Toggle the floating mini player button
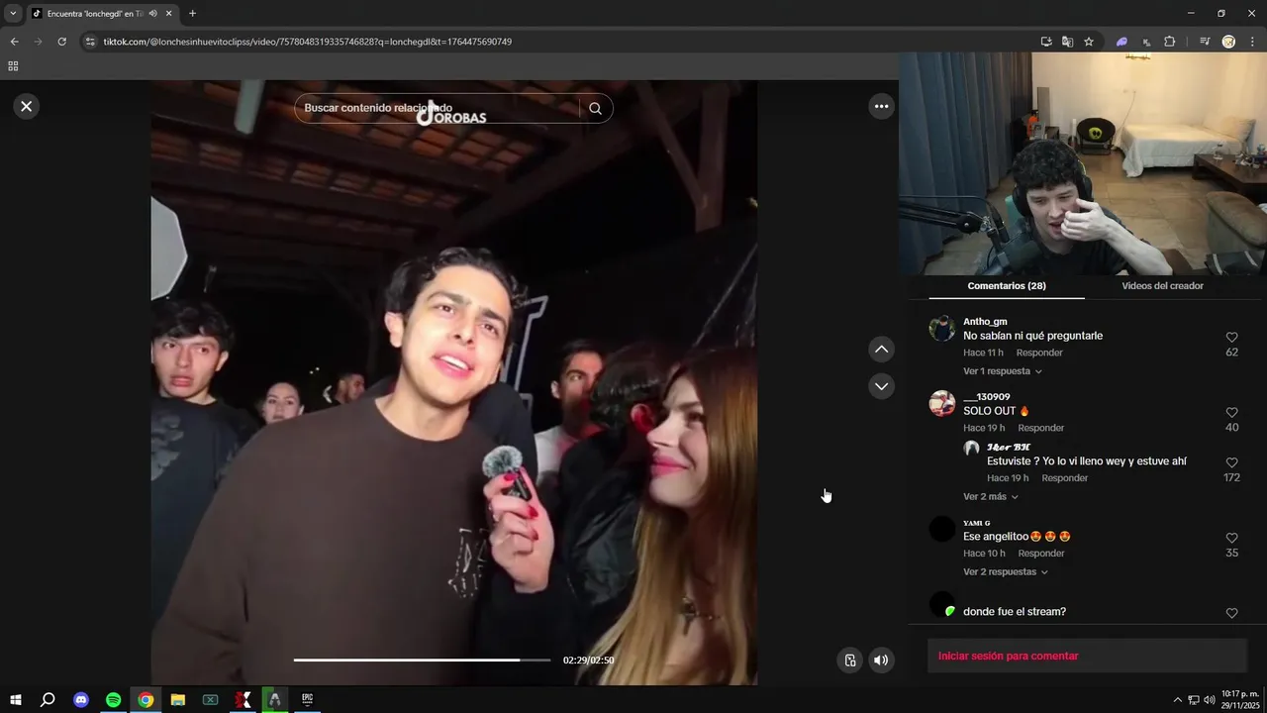The height and width of the screenshot is (713, 1267). click(x=849, y=661)
